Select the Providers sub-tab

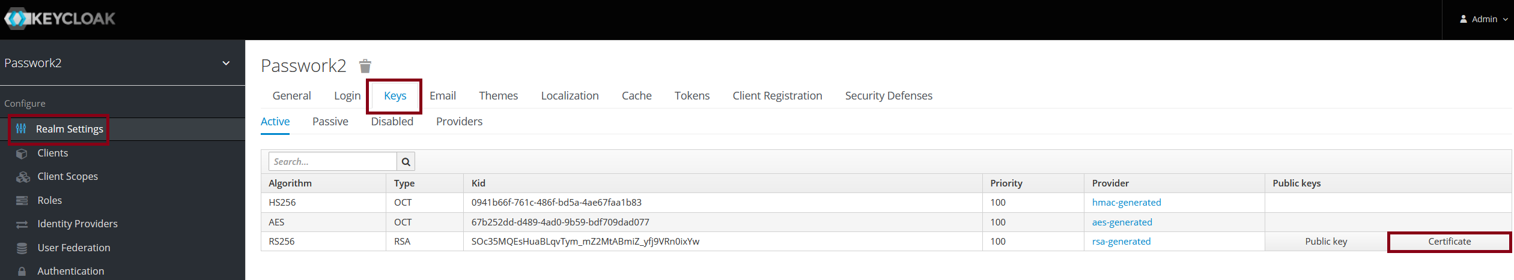[x=459, y=122]
